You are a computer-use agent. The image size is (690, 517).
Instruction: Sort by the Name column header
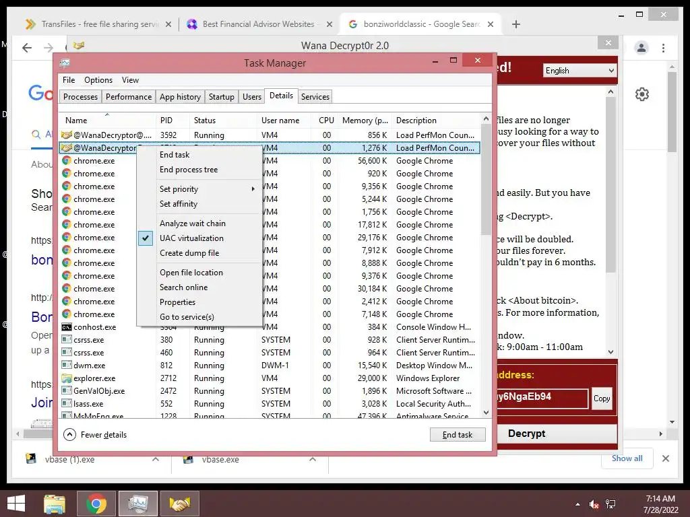pyautogui.click(x=107, y=120)
